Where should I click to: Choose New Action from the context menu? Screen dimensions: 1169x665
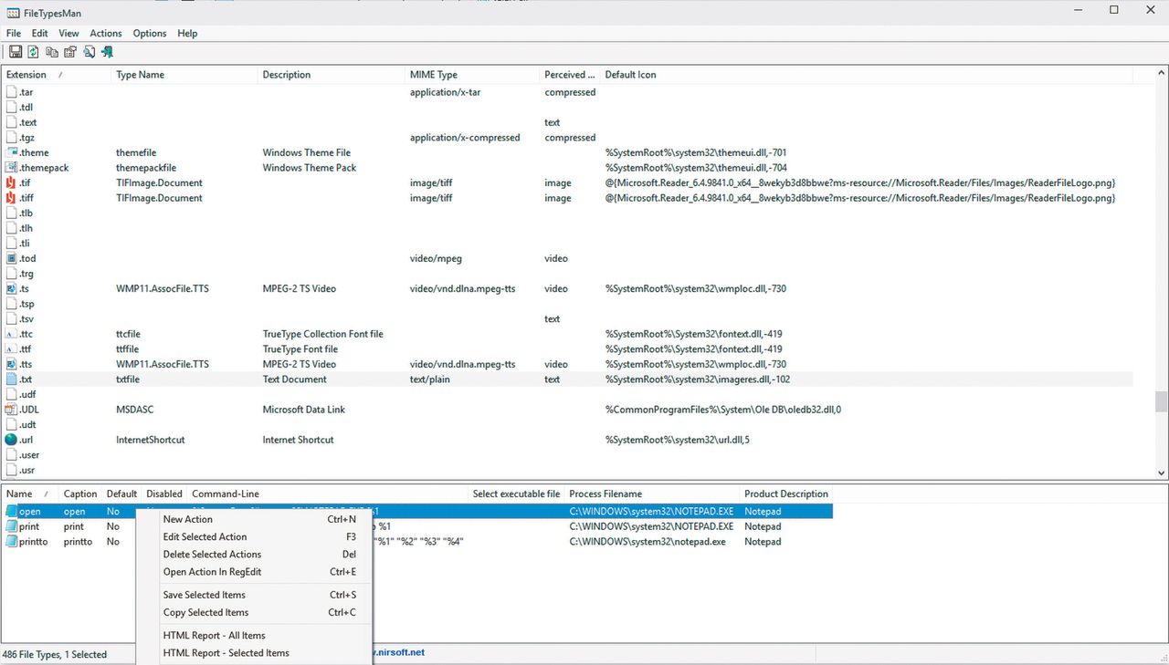[254, 519]
